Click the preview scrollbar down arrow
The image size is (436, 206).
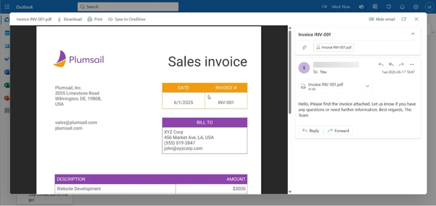click(290, 192)
